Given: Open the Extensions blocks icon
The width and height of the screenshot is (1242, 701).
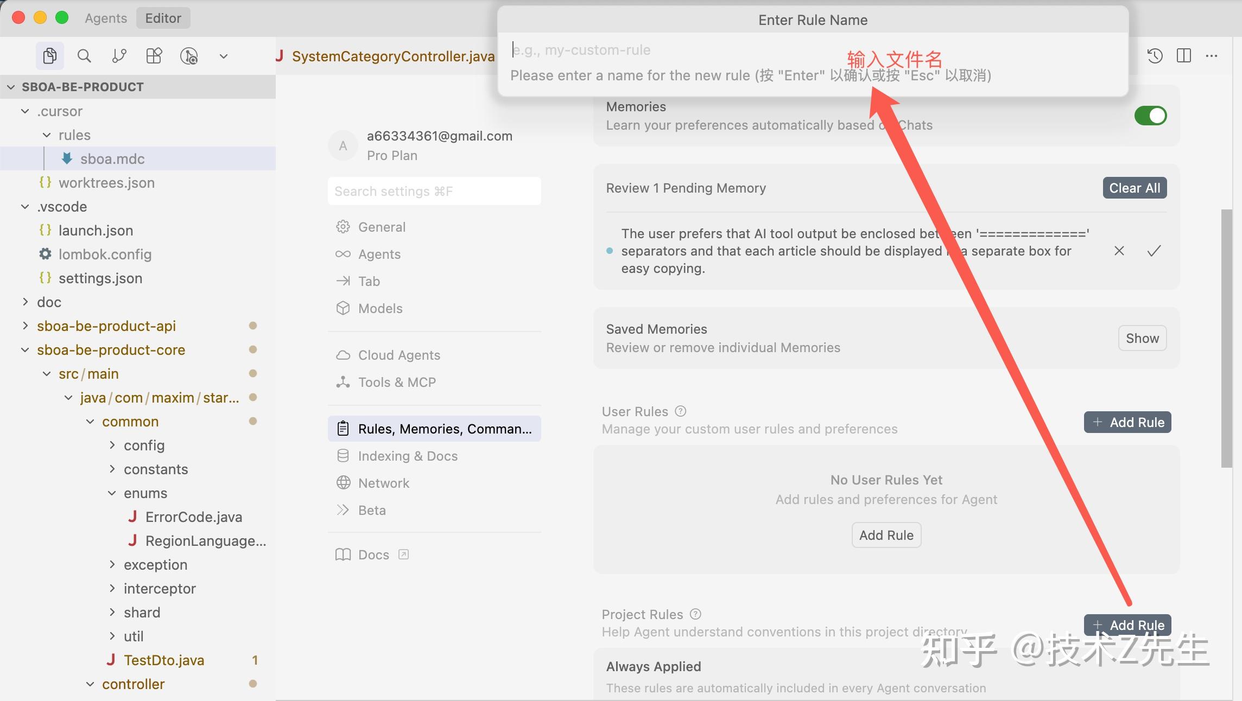Looking at the screenshot, I should point(154,56).
